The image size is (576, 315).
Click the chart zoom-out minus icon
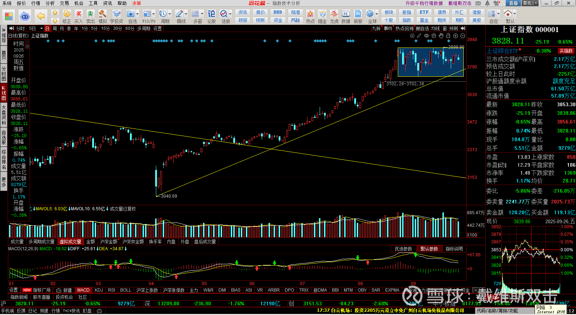pyautogui.click(x=463, y=36)
